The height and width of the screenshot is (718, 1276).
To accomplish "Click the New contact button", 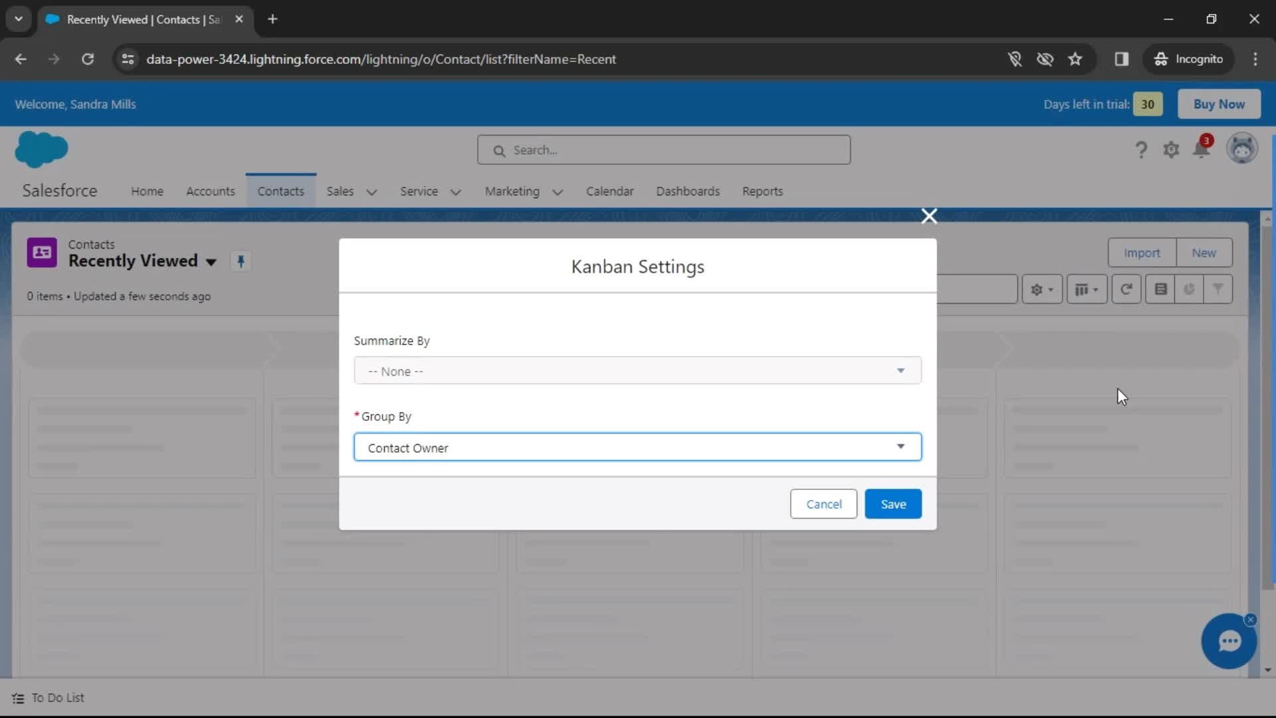I will click(1204, 253).
